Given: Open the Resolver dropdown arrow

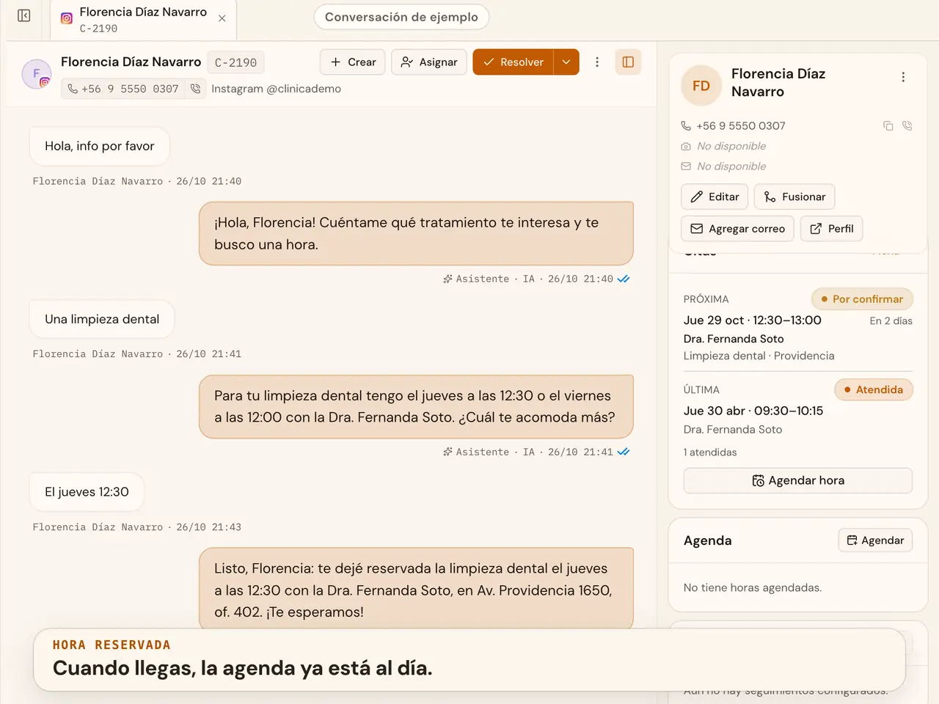Looking at the screenshot, I should coord(566,62).
